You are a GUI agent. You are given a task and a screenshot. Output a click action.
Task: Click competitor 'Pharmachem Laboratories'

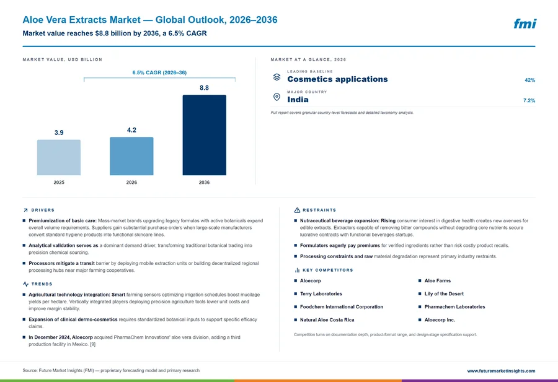click(x=455, y=306)
